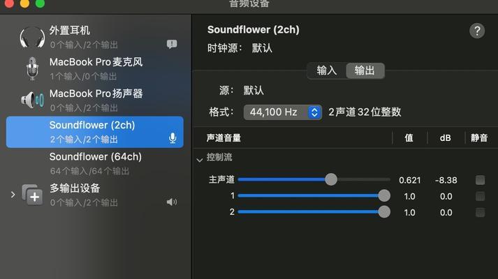The width and height of the screenshot is (498, 279).
Task: Click the Soundflower (2ch) heading in detail pane
Action: coord(253,30)
